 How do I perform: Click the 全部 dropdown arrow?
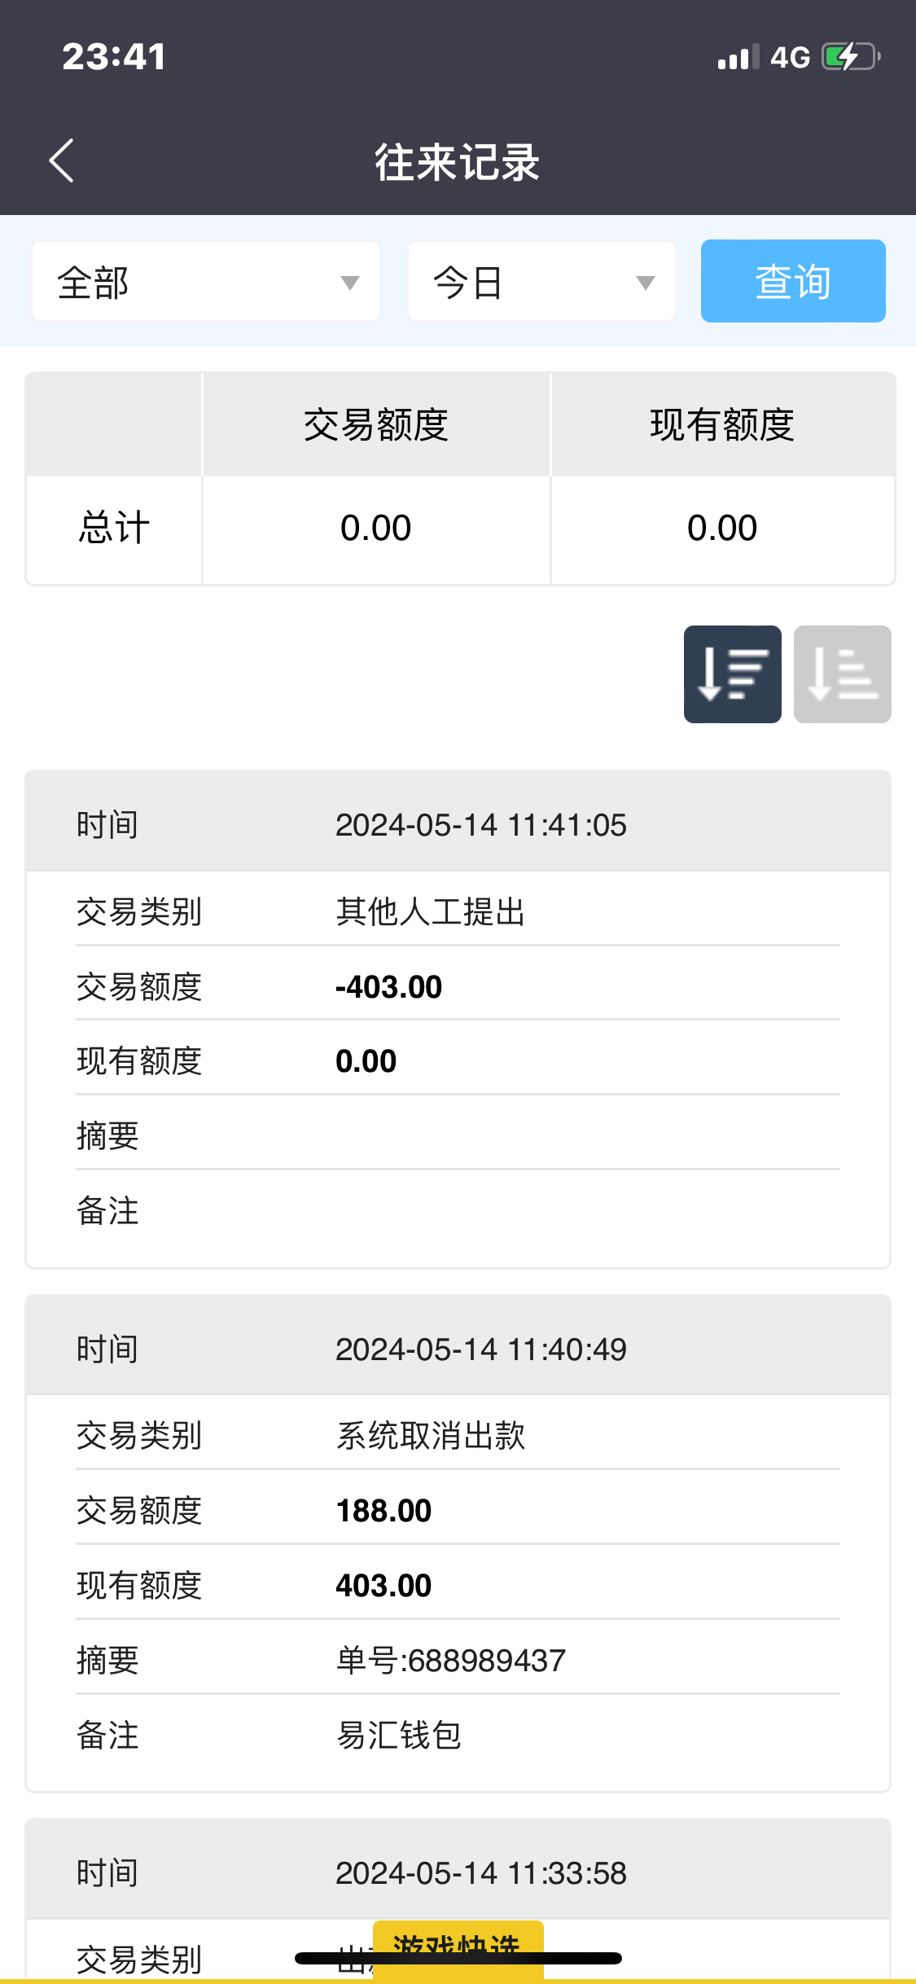350,283
